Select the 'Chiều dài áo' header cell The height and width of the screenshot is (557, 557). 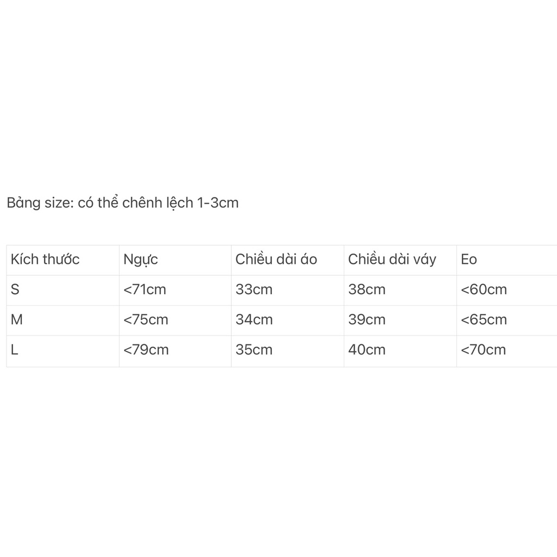point(276,259)
